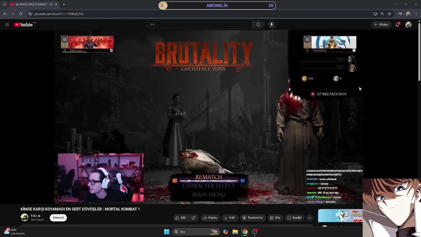Image resolution: width=421 pixels, height=237 pixels.
Task: Go to YouTube home via logo
Action: (x=24, y=24)
